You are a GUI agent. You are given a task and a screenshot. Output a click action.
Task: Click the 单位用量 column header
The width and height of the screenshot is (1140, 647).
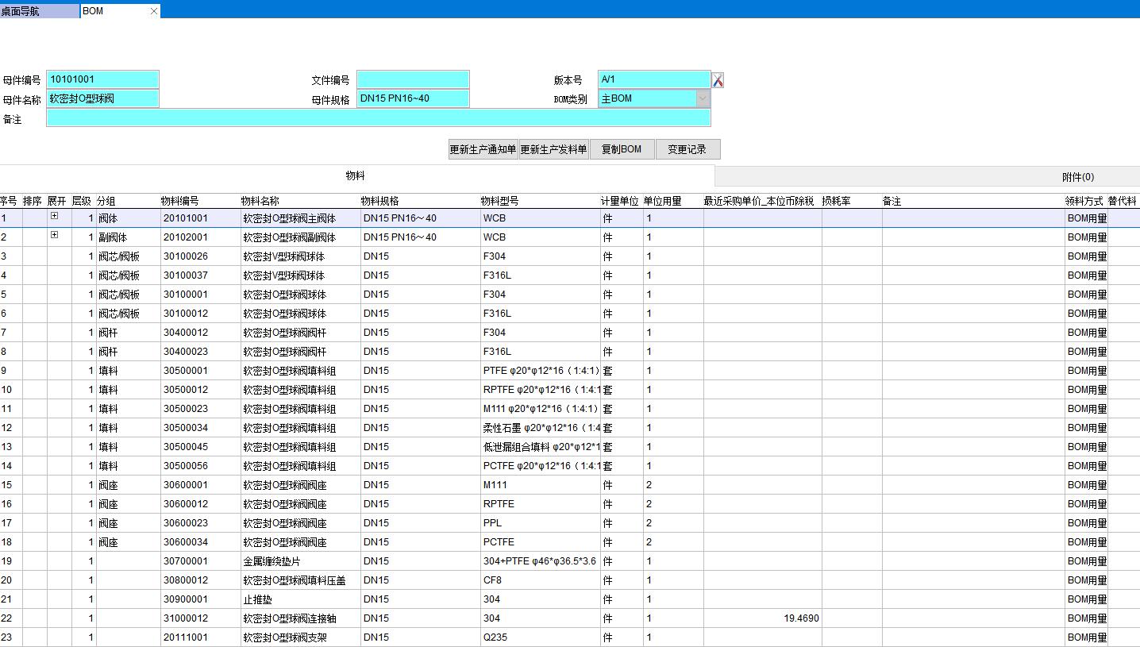[x=662, y=202]
